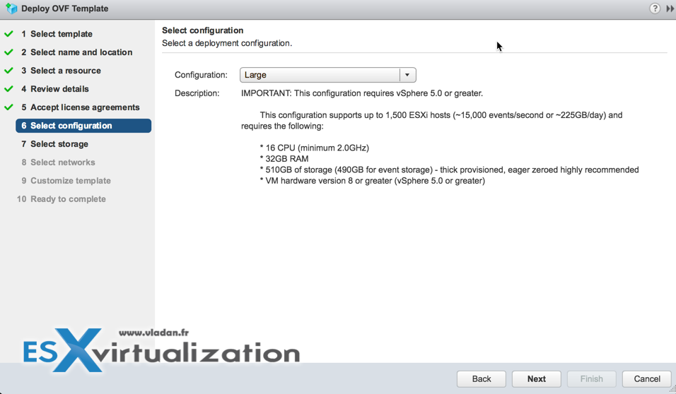
Task: Click the Back button
Action: click(481, 379)
